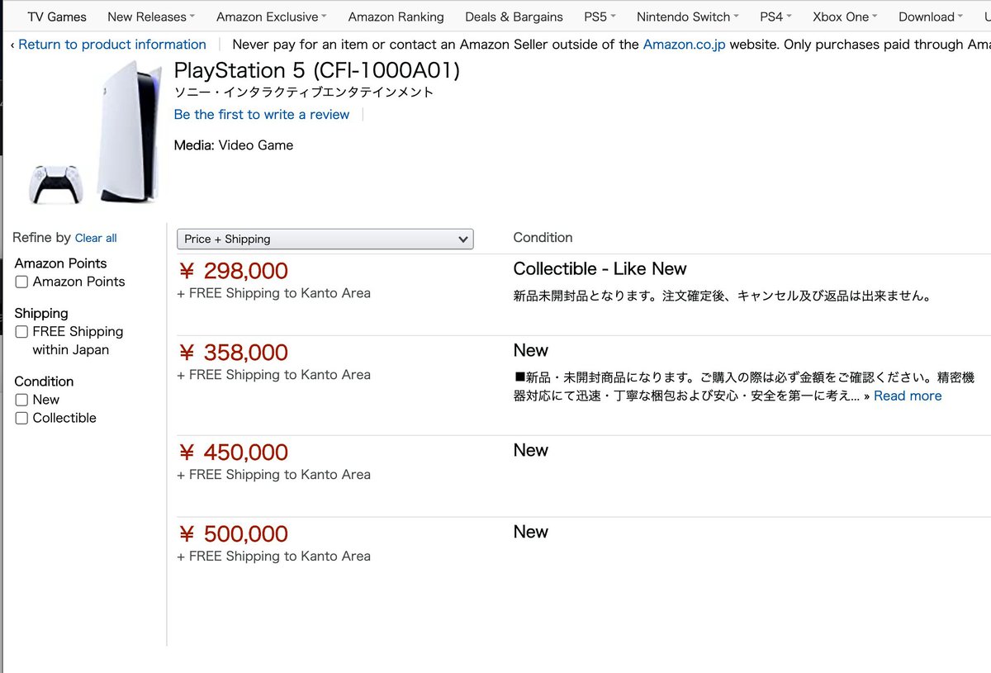The image size is (991, 673).
Task: Expand the Nintendo Switch menu
Action: pyautogui.click(x=688, y=17)
